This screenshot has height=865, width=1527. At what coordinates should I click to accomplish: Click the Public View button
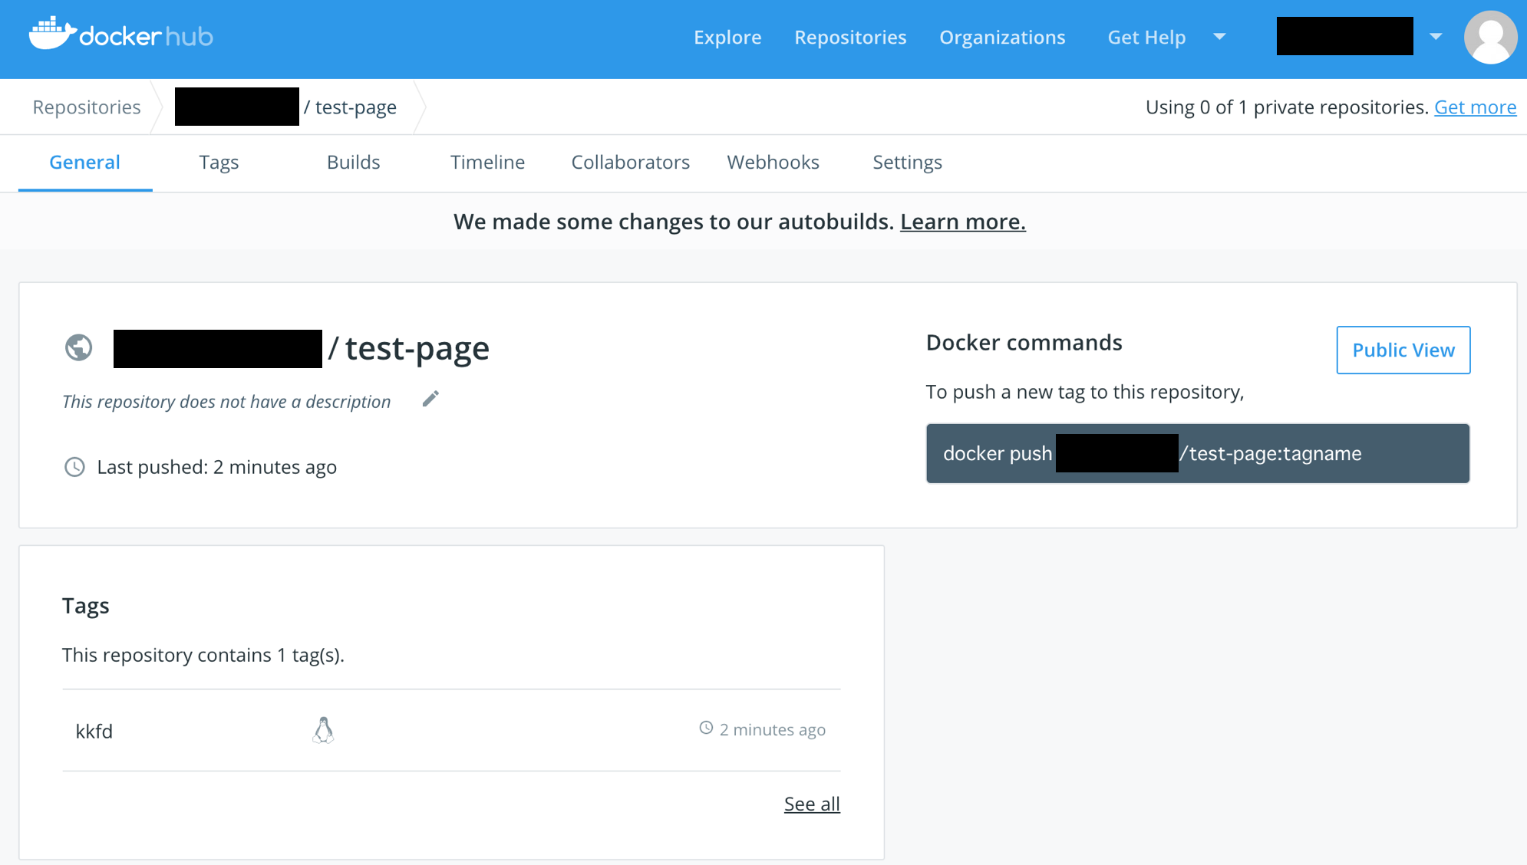1403,350
